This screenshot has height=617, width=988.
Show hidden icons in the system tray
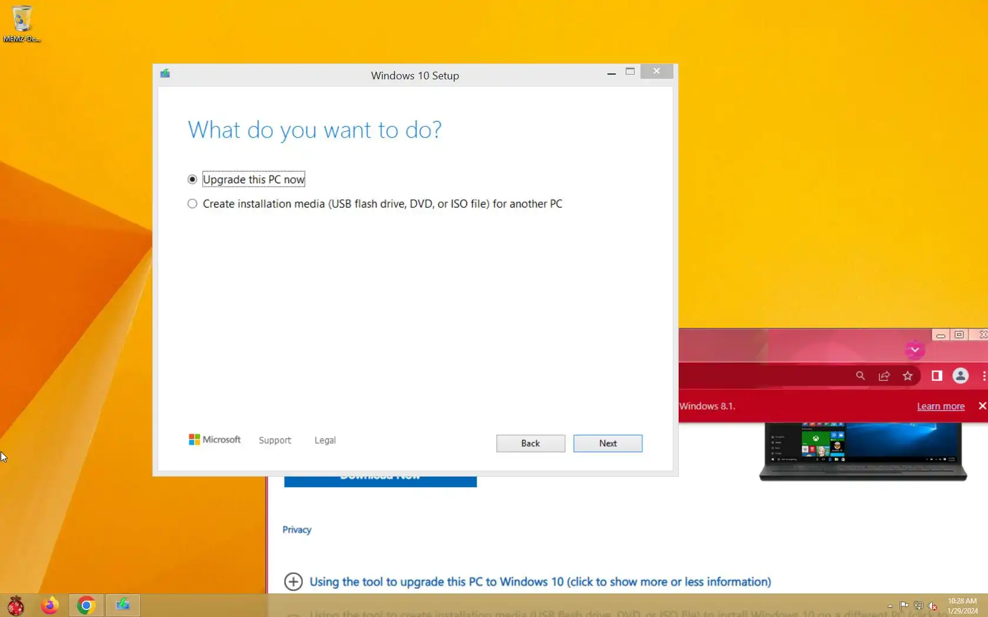pos(890,606)
